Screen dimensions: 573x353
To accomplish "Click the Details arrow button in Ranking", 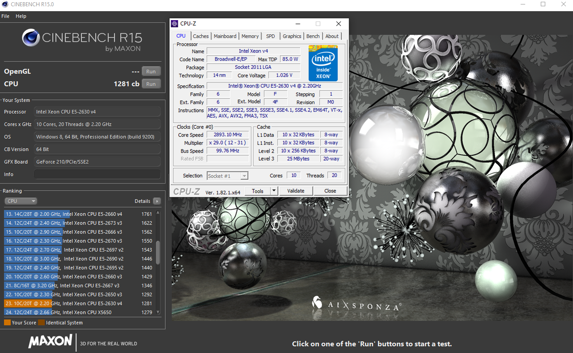I will 157,201.
